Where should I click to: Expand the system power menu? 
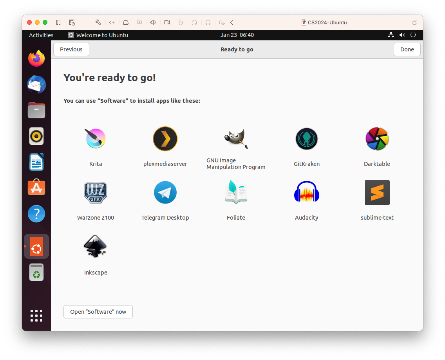pyautogui.click(x=413, y=35)
